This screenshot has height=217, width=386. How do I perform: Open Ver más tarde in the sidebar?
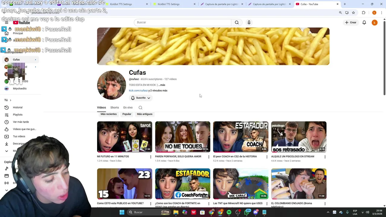click(21, 122)
